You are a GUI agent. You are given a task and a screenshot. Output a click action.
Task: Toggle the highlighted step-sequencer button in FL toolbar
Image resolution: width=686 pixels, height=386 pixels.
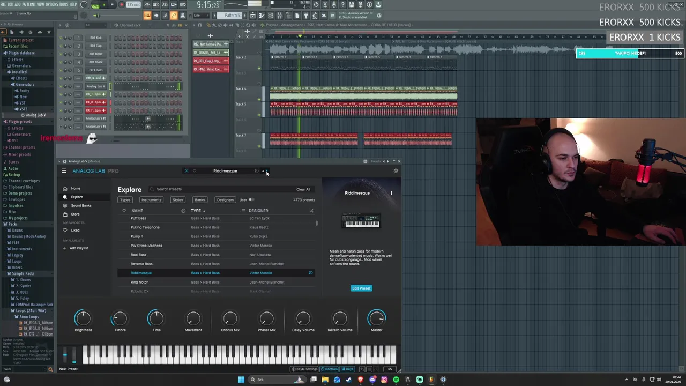(x=147, y=16)
